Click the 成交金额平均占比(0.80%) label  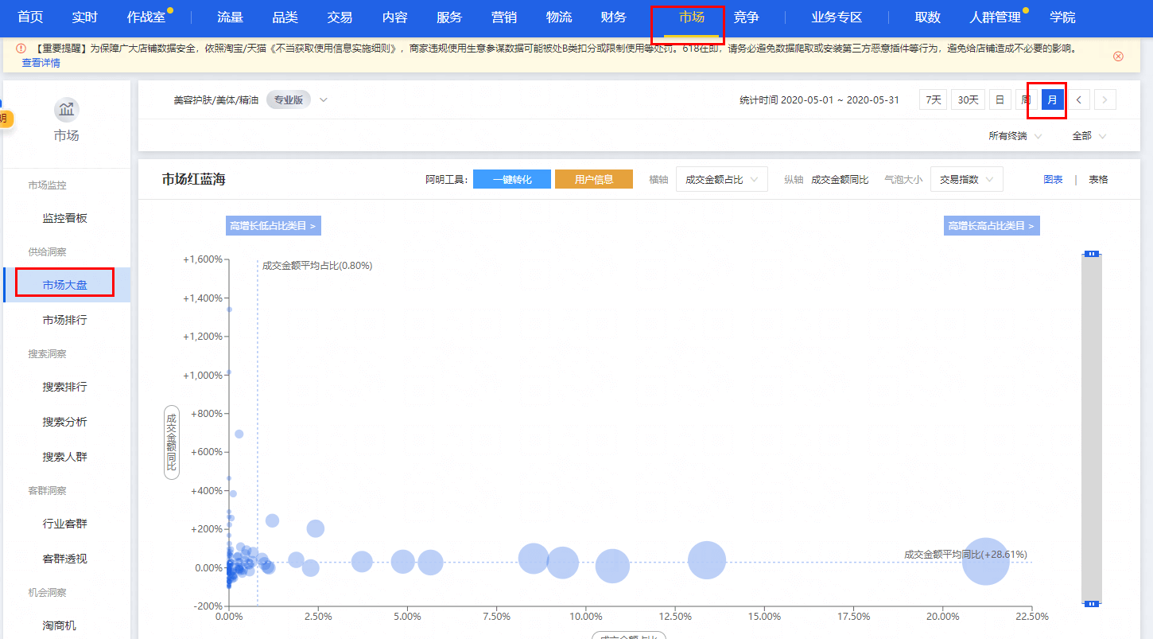(x=317, y=266)
